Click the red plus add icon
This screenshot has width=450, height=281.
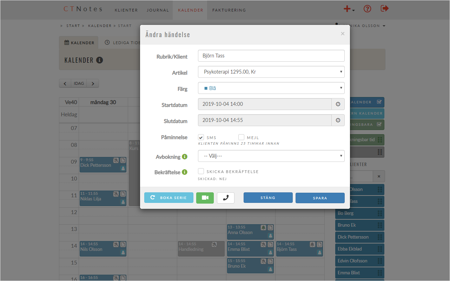tap(347, 9)
